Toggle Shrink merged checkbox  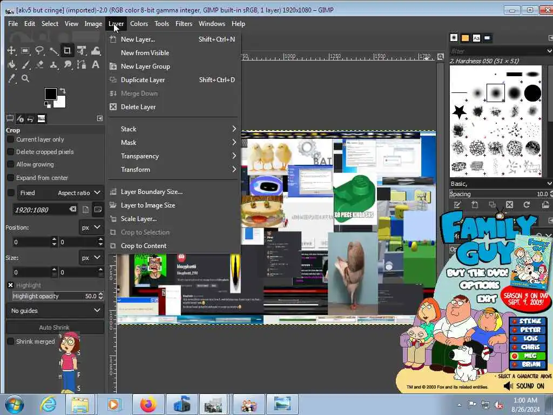click(11, 342)
